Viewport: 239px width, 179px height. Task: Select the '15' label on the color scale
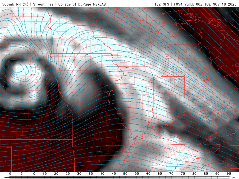pyautogui.click(x=45, y=174)
